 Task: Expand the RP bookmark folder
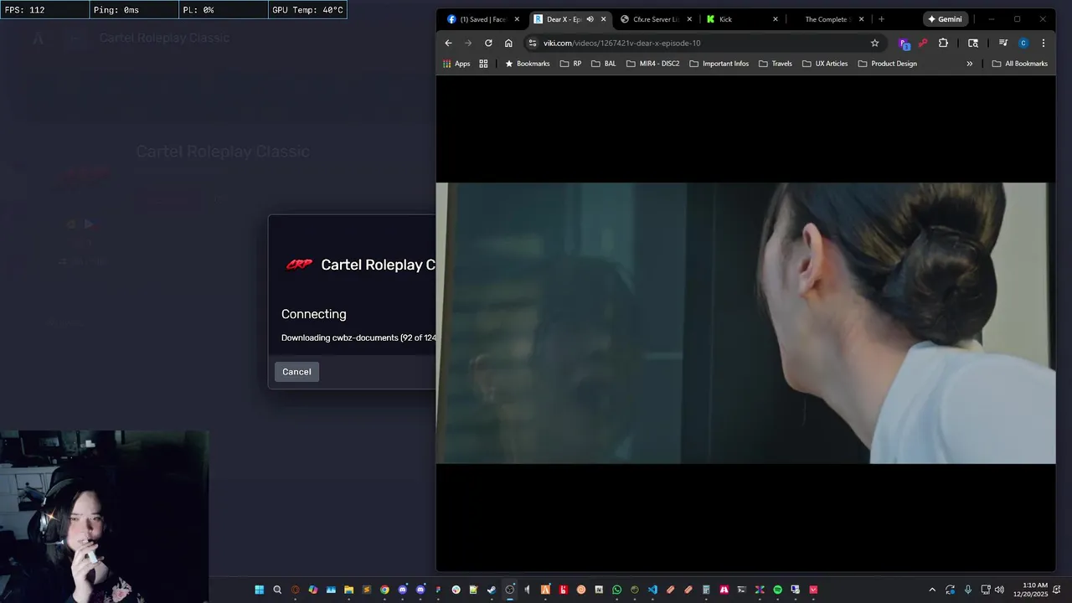[570, 64]
